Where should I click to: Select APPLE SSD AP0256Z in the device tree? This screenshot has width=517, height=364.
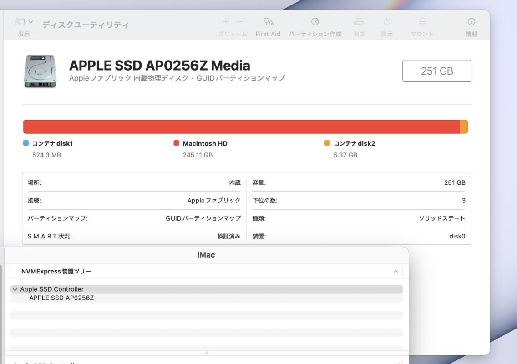(61, 298)
